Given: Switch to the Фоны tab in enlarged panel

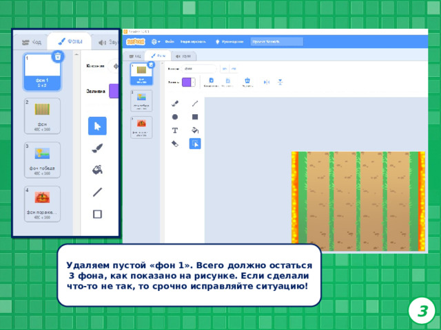Looking at the screenshot, I should point(70,41).
